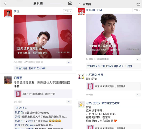Tap the back arrow on the right Moments screen
The image size is (142, 129).
79,4
